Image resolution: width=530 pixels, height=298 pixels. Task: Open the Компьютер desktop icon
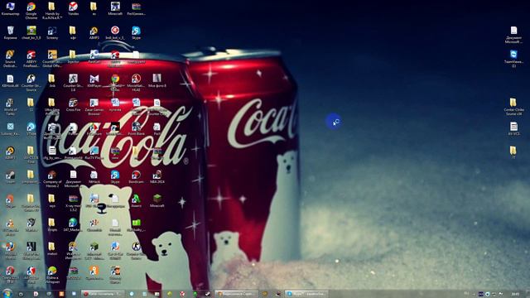click(10, 9)
